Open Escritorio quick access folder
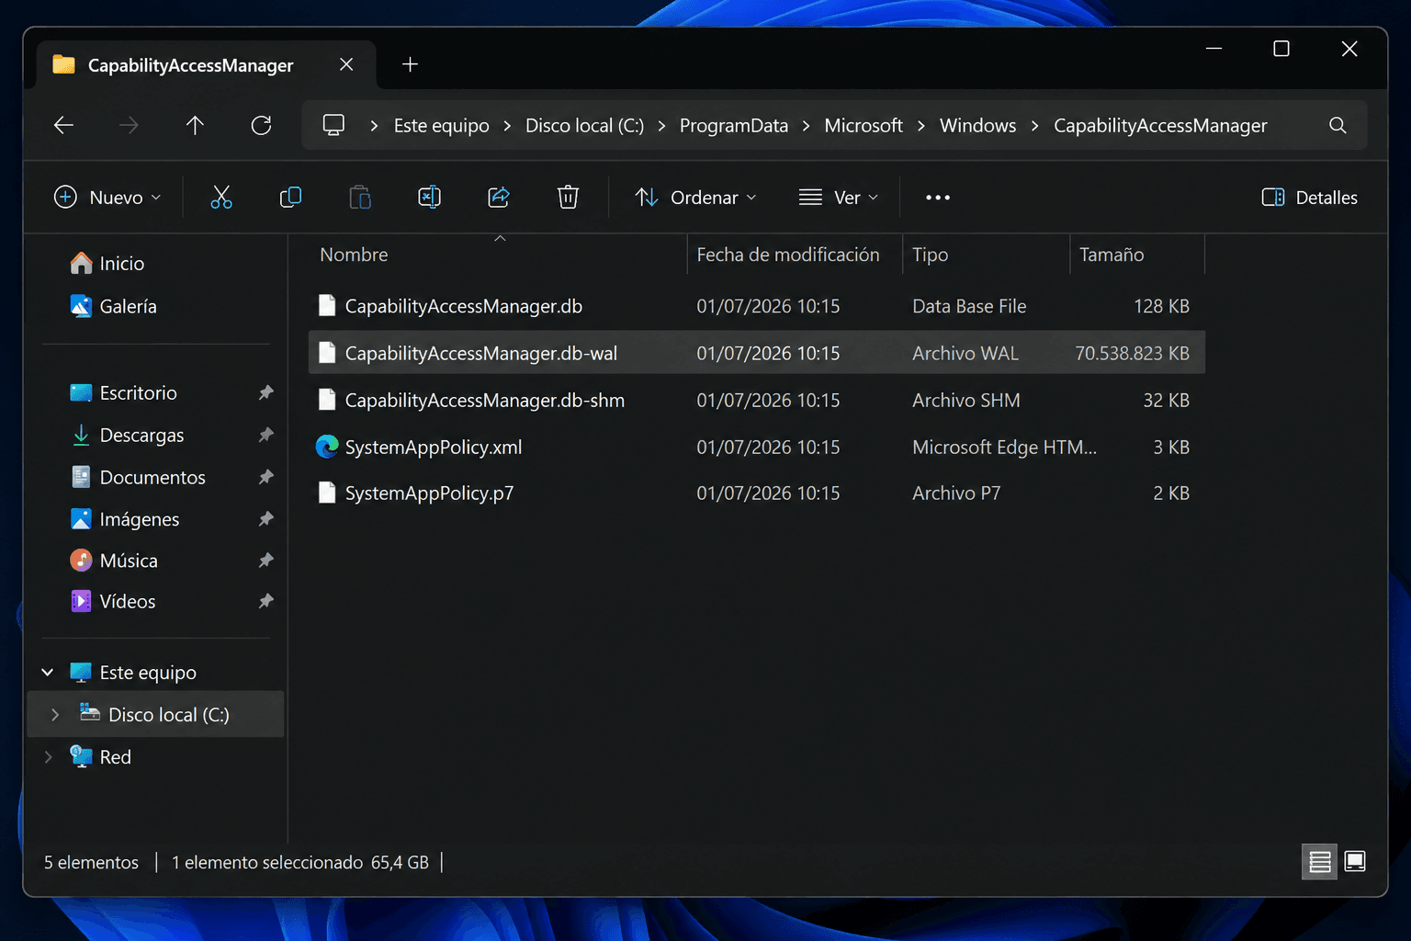1411x941 pixels. (139, 392)
